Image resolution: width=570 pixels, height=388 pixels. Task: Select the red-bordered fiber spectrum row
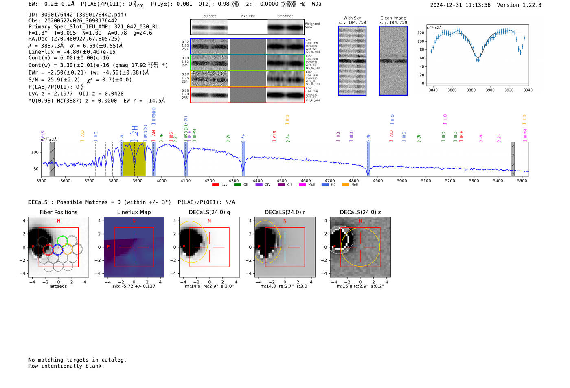pyautogui.click(x=247, y=95)
